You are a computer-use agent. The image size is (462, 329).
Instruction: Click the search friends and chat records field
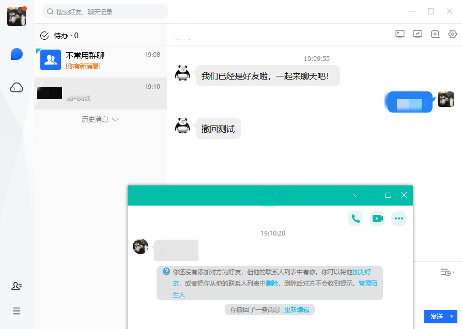105,11
